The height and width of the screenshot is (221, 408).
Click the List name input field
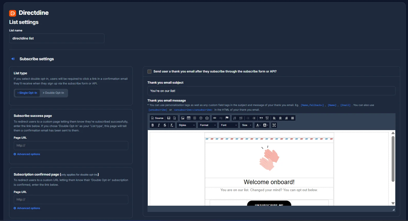57,38
